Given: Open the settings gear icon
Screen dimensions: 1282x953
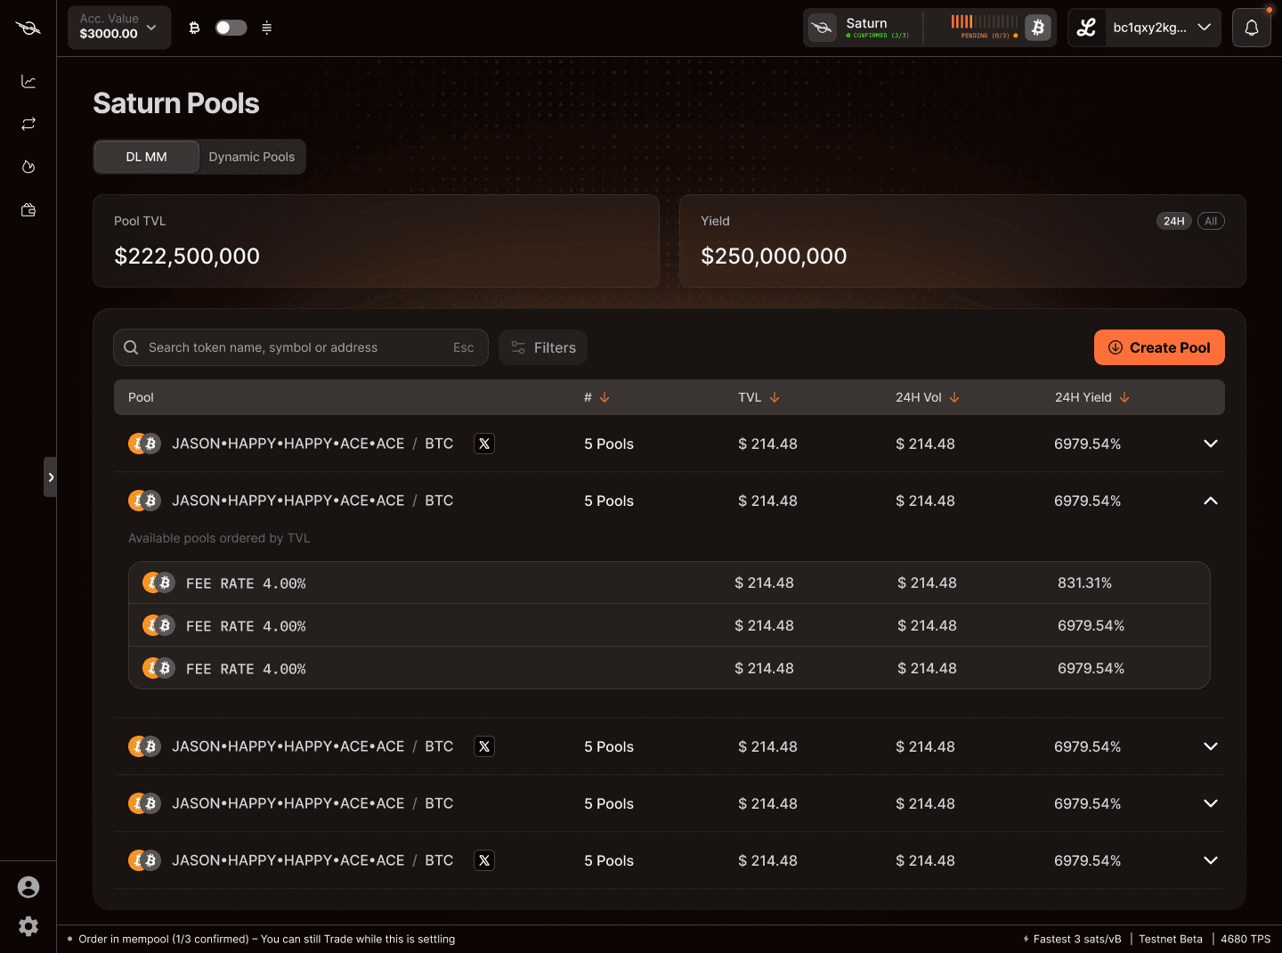Looking at the screenshot, I should (28, 926).
